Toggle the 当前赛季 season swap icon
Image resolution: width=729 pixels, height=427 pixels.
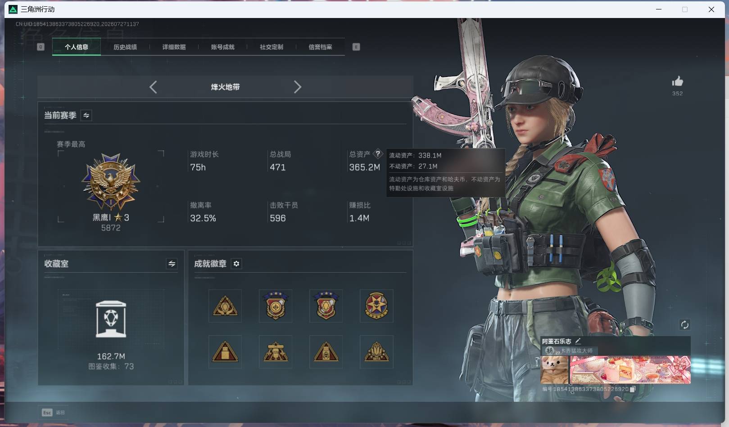coord(86,115)
